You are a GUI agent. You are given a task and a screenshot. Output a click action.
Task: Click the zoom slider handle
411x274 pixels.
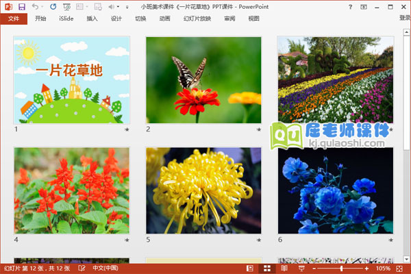[x=341, y=269]
